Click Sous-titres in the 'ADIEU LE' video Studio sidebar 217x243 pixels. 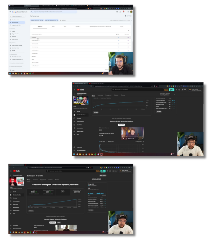[80, 125]
